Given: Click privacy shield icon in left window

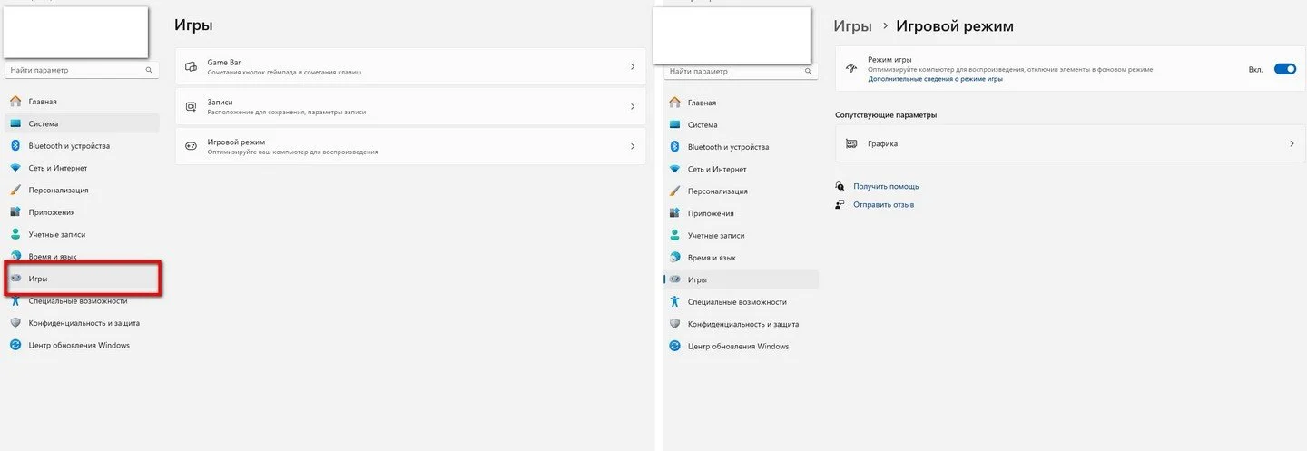Looking at the screenshot, I should (x=15, y=323).
